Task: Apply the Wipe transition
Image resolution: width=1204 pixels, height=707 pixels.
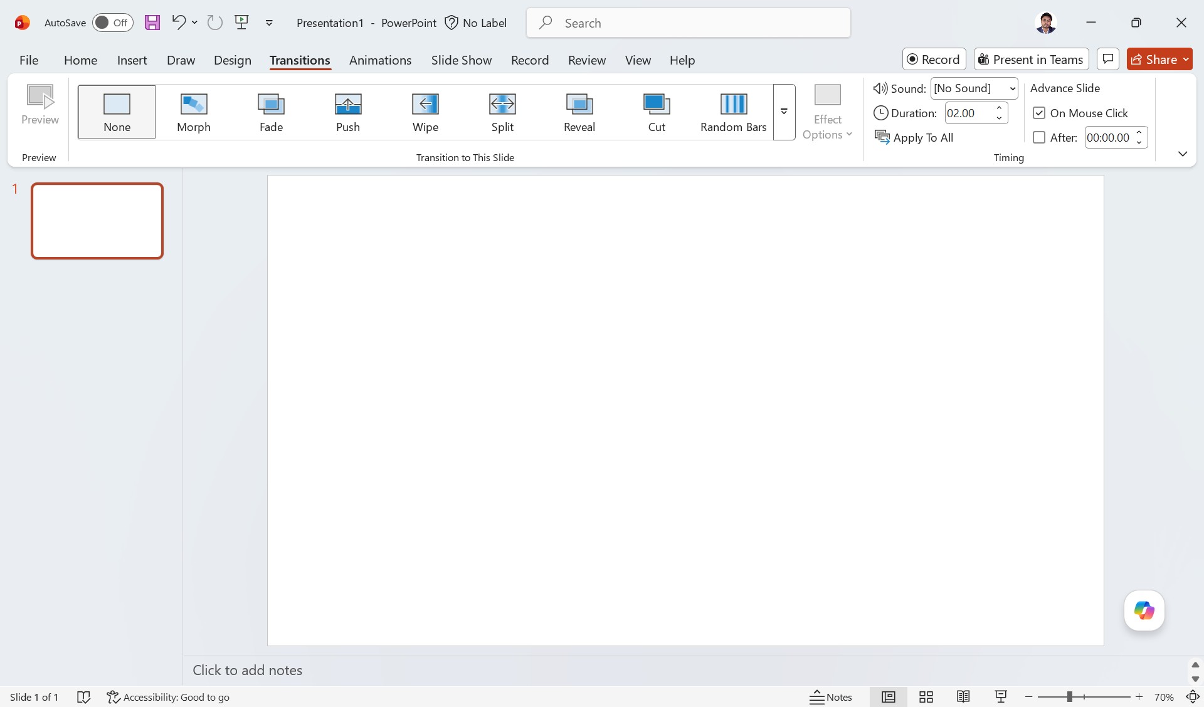Action: [425, 112]
